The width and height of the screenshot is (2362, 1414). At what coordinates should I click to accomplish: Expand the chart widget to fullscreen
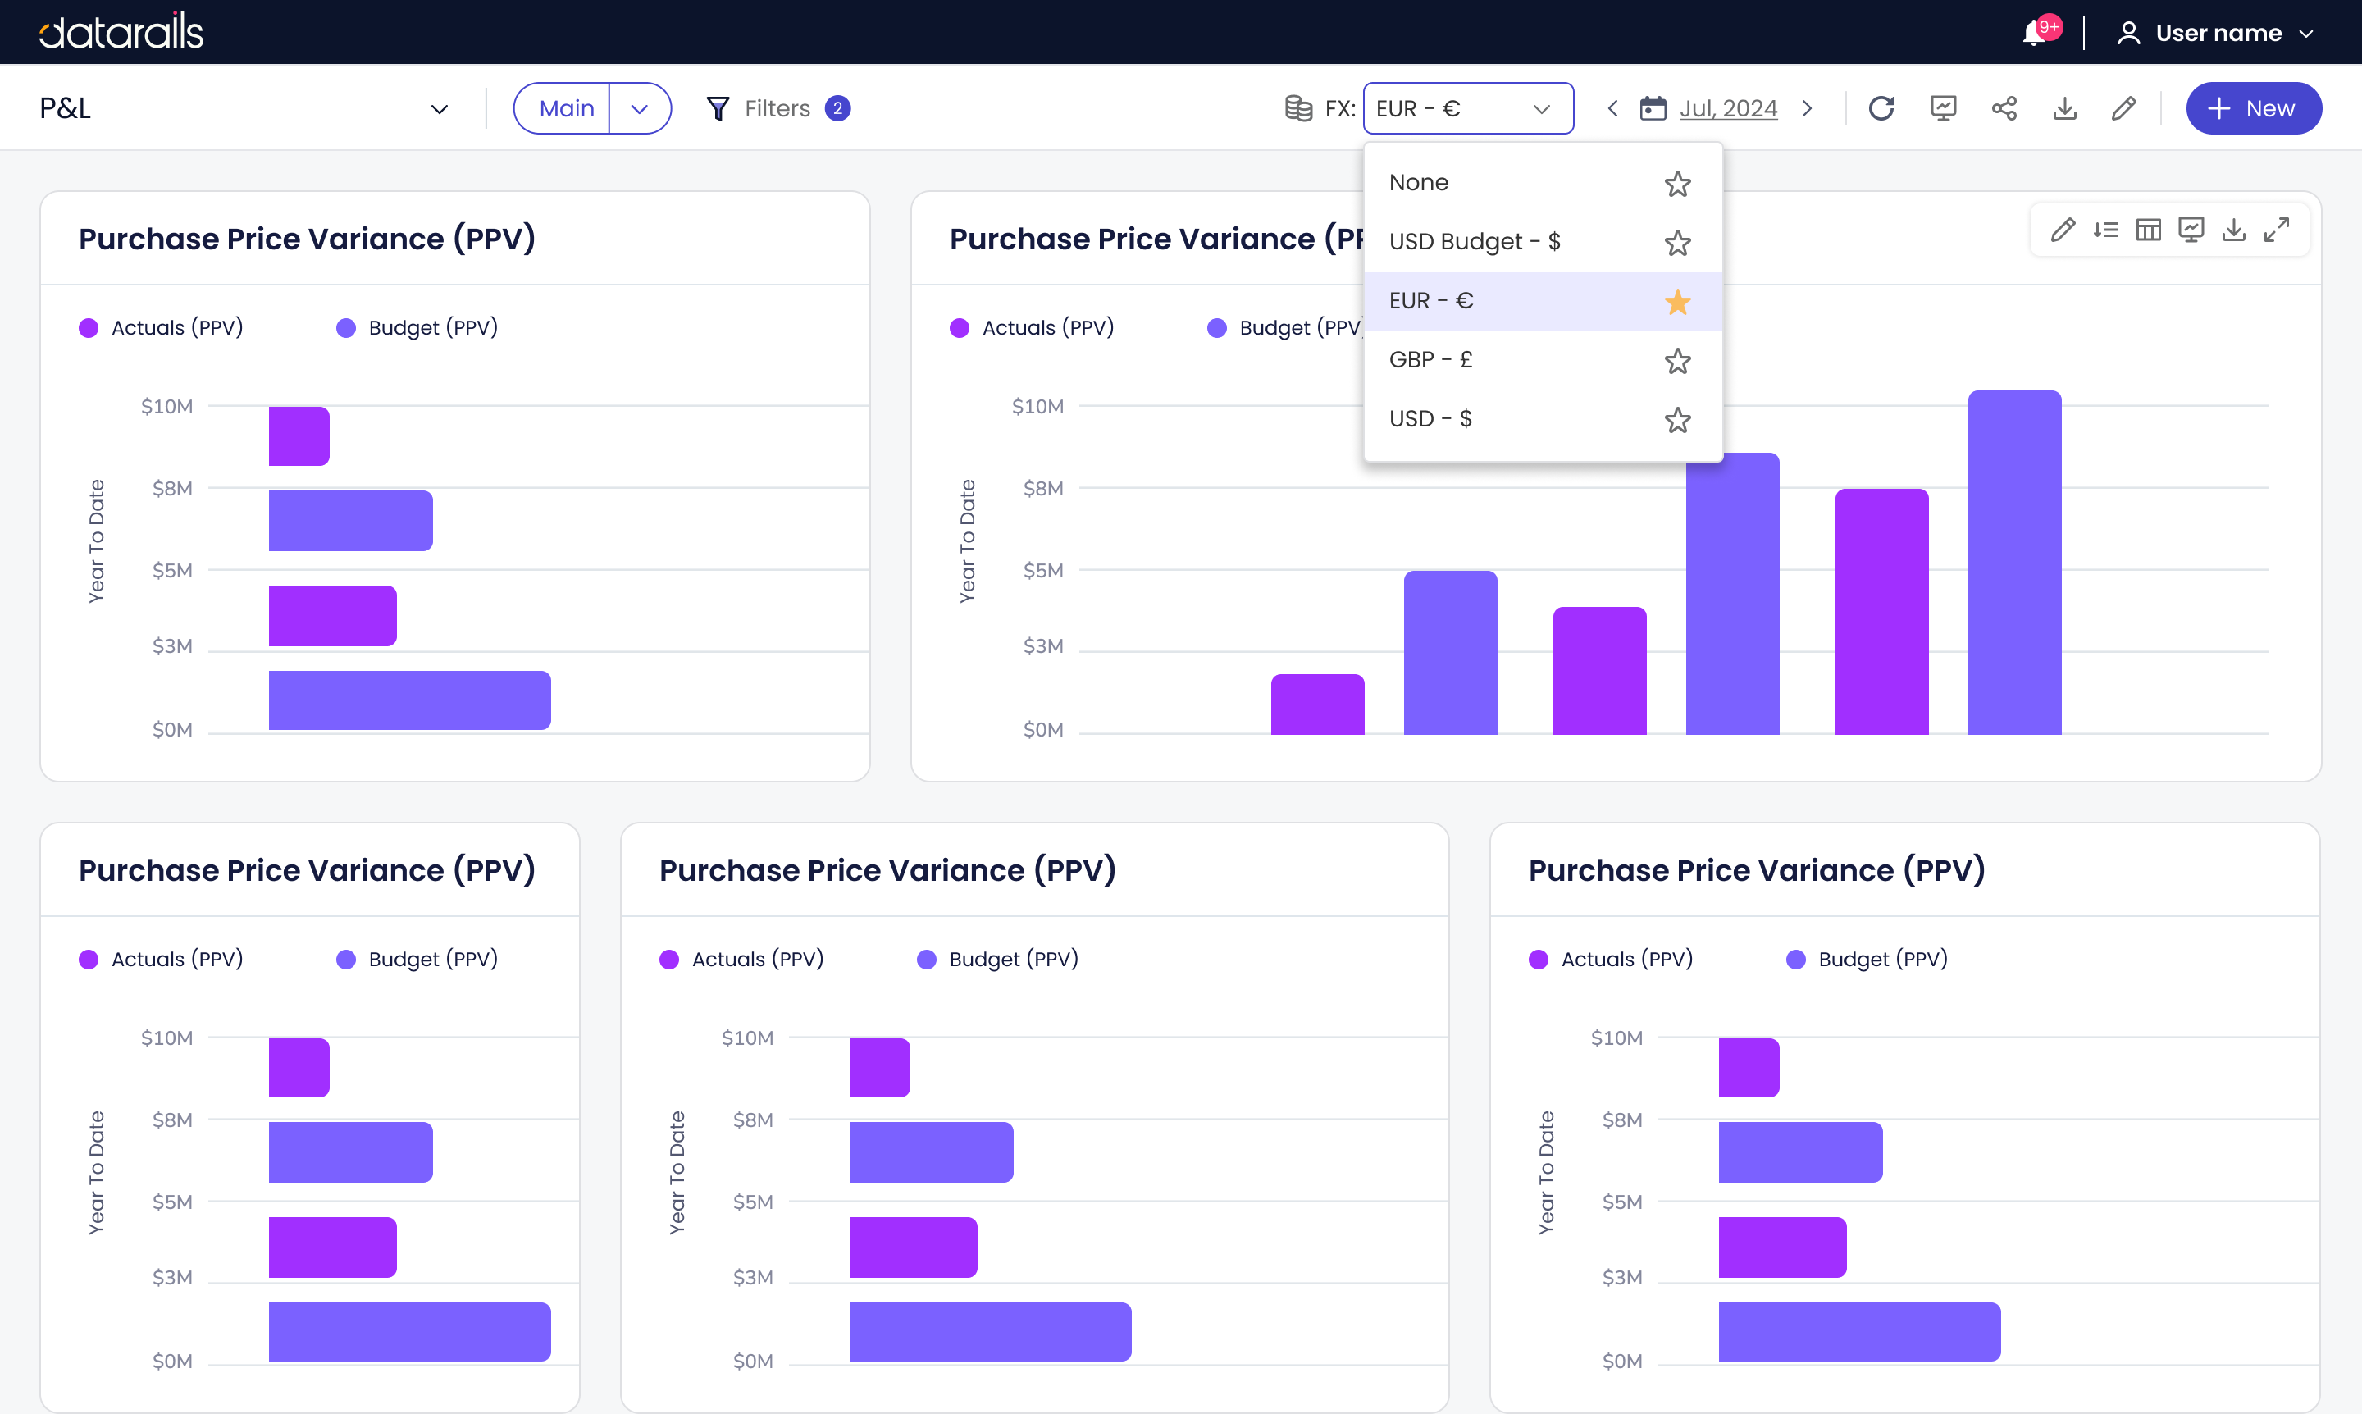click(2276, 230)
